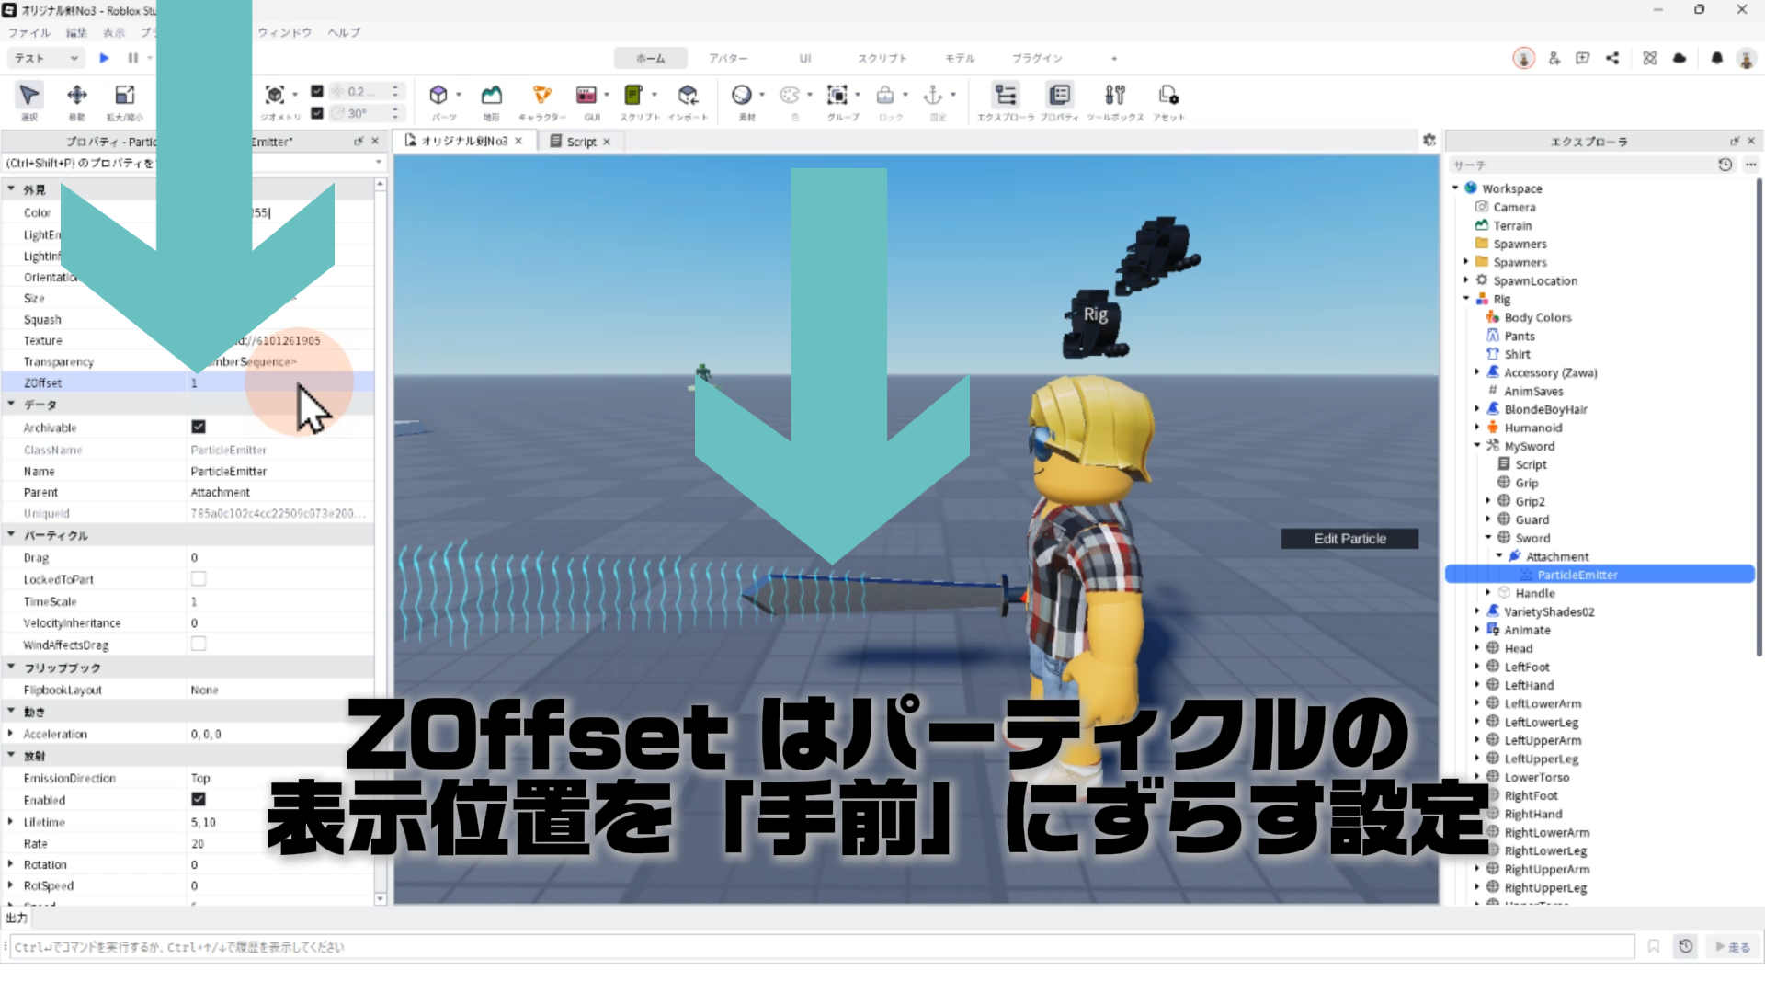Open the テスト mode dropdown
Image resolution: width=1765 pixels, height=993 pixels.
click(x=46, y=58)
